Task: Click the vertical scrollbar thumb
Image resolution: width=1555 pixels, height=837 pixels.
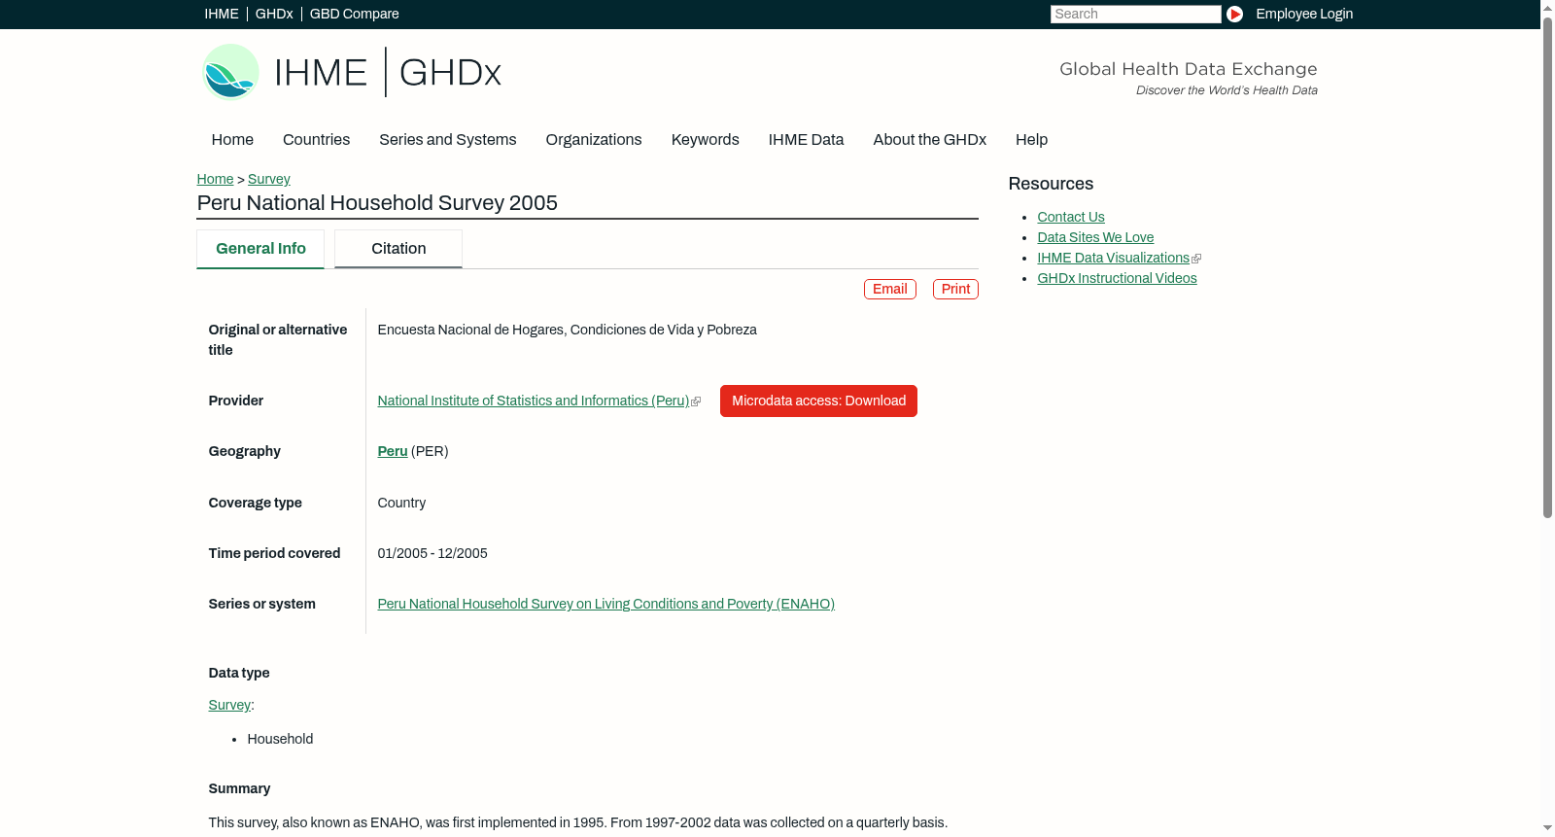Action: [x=1547, y=266]
